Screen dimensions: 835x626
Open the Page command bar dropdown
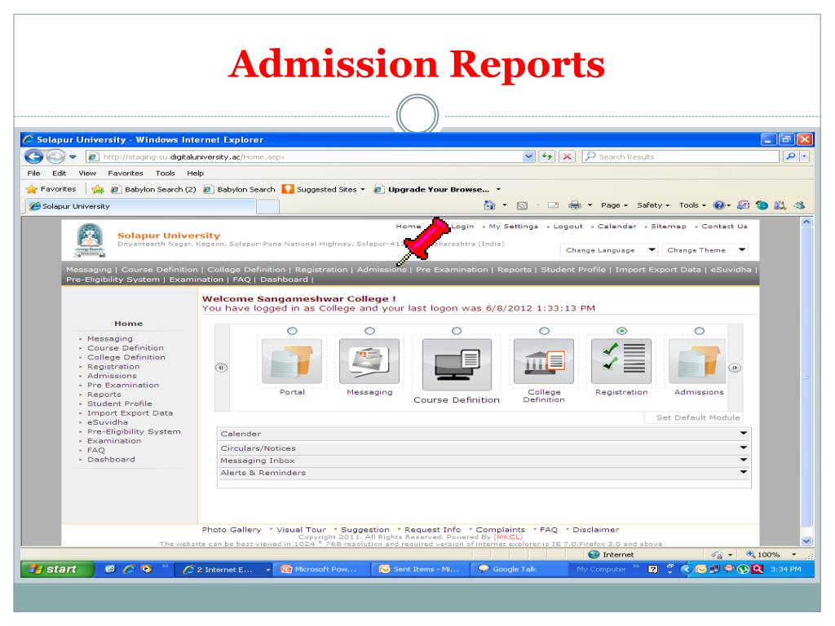pos(615,205)
